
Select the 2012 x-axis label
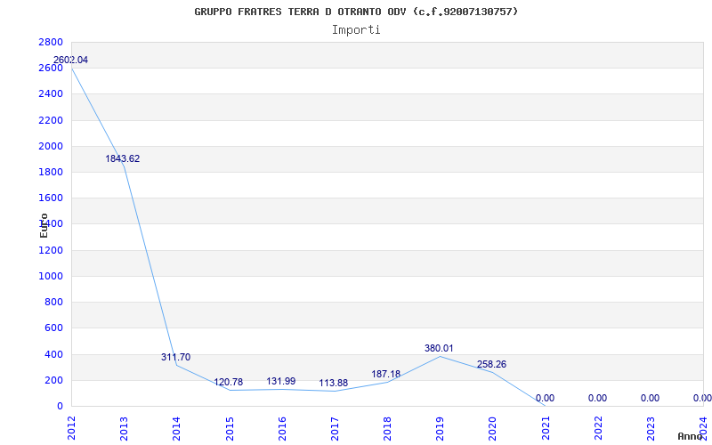click(x=72, y=428)
